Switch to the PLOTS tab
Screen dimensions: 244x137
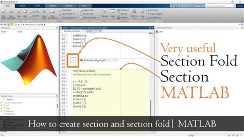tap(22, 6)
